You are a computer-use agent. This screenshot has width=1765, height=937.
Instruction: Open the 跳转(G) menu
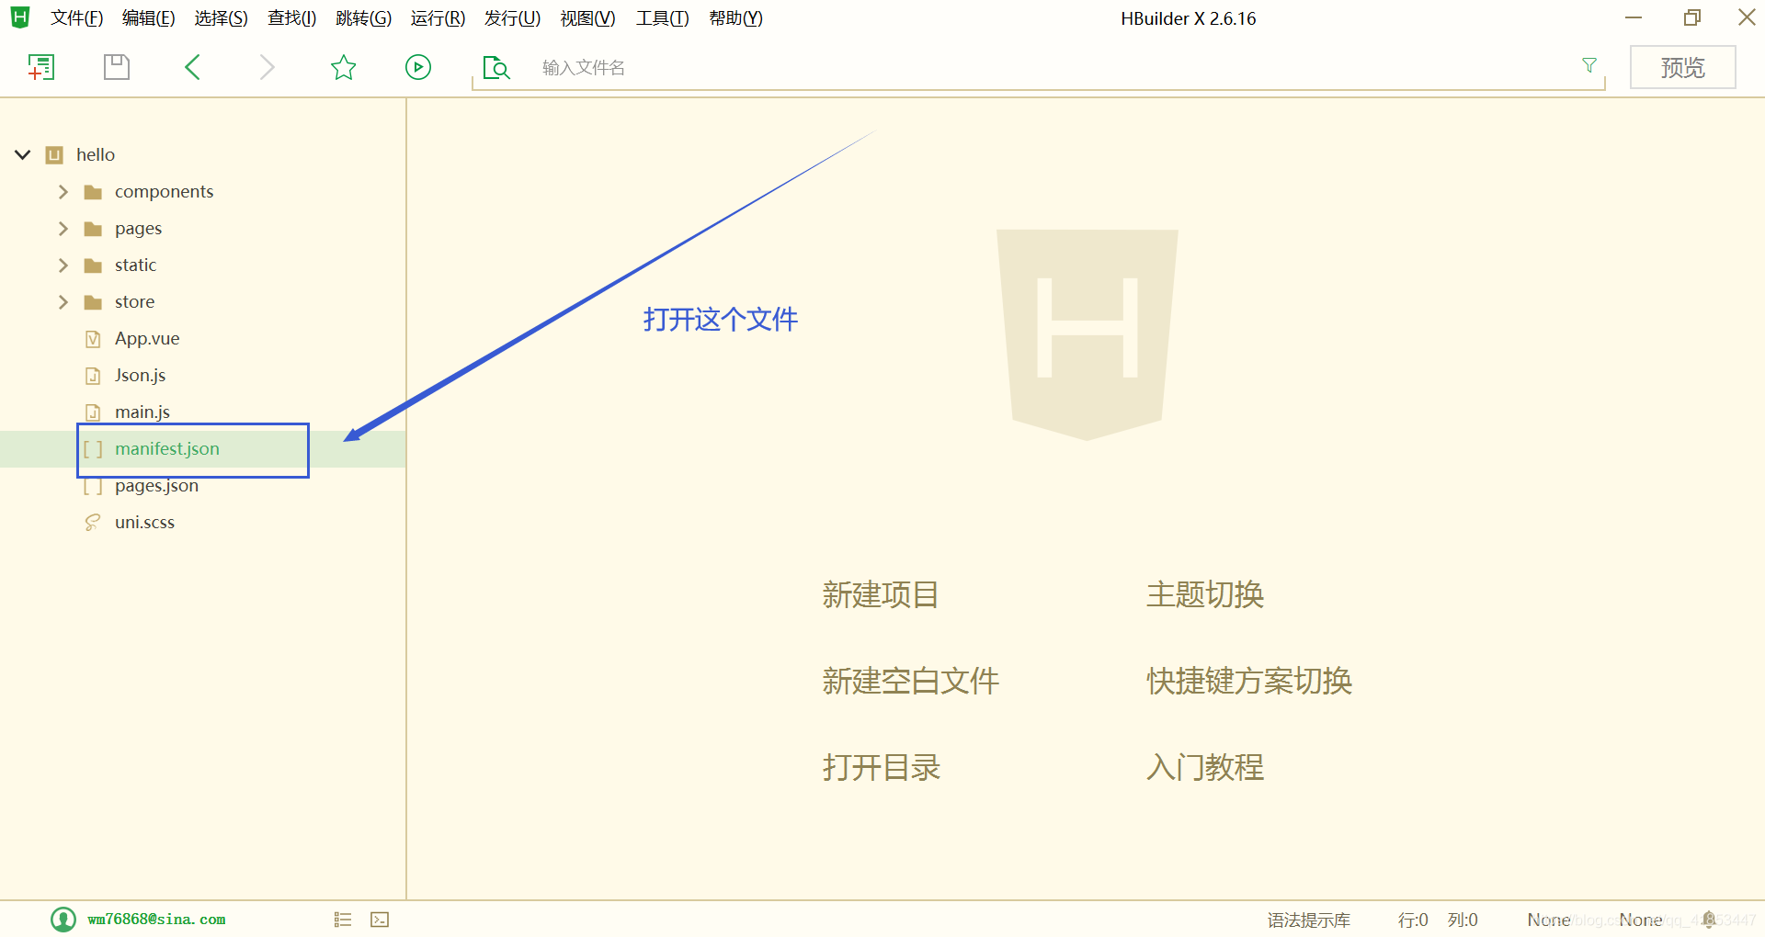pos(363,18)
